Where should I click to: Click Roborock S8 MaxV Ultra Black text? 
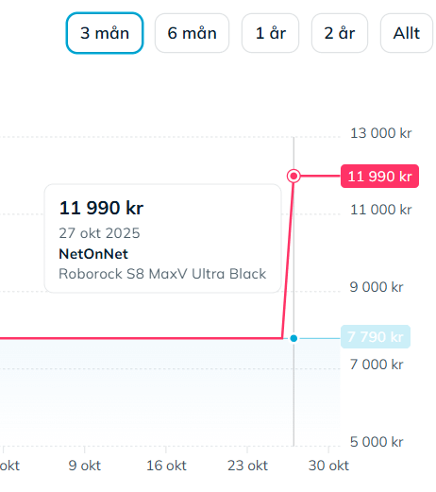point(162,274)
